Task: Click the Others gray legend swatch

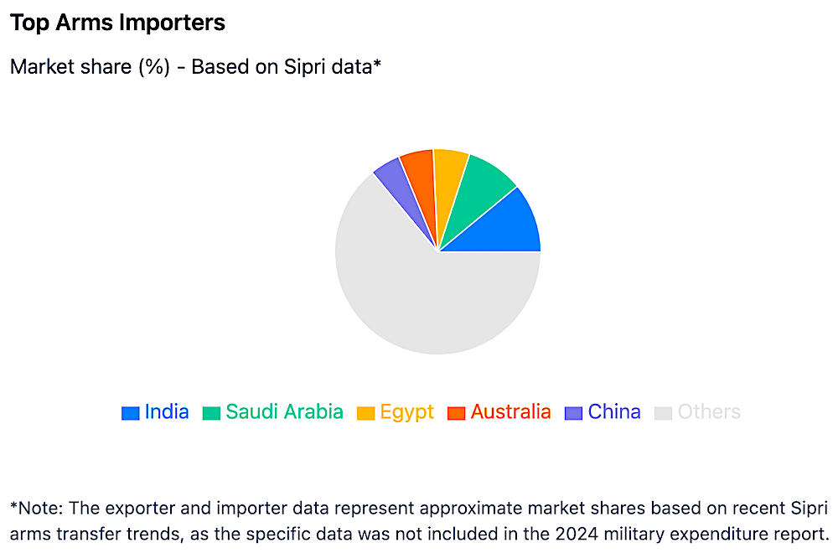Action: click(663, 413)
